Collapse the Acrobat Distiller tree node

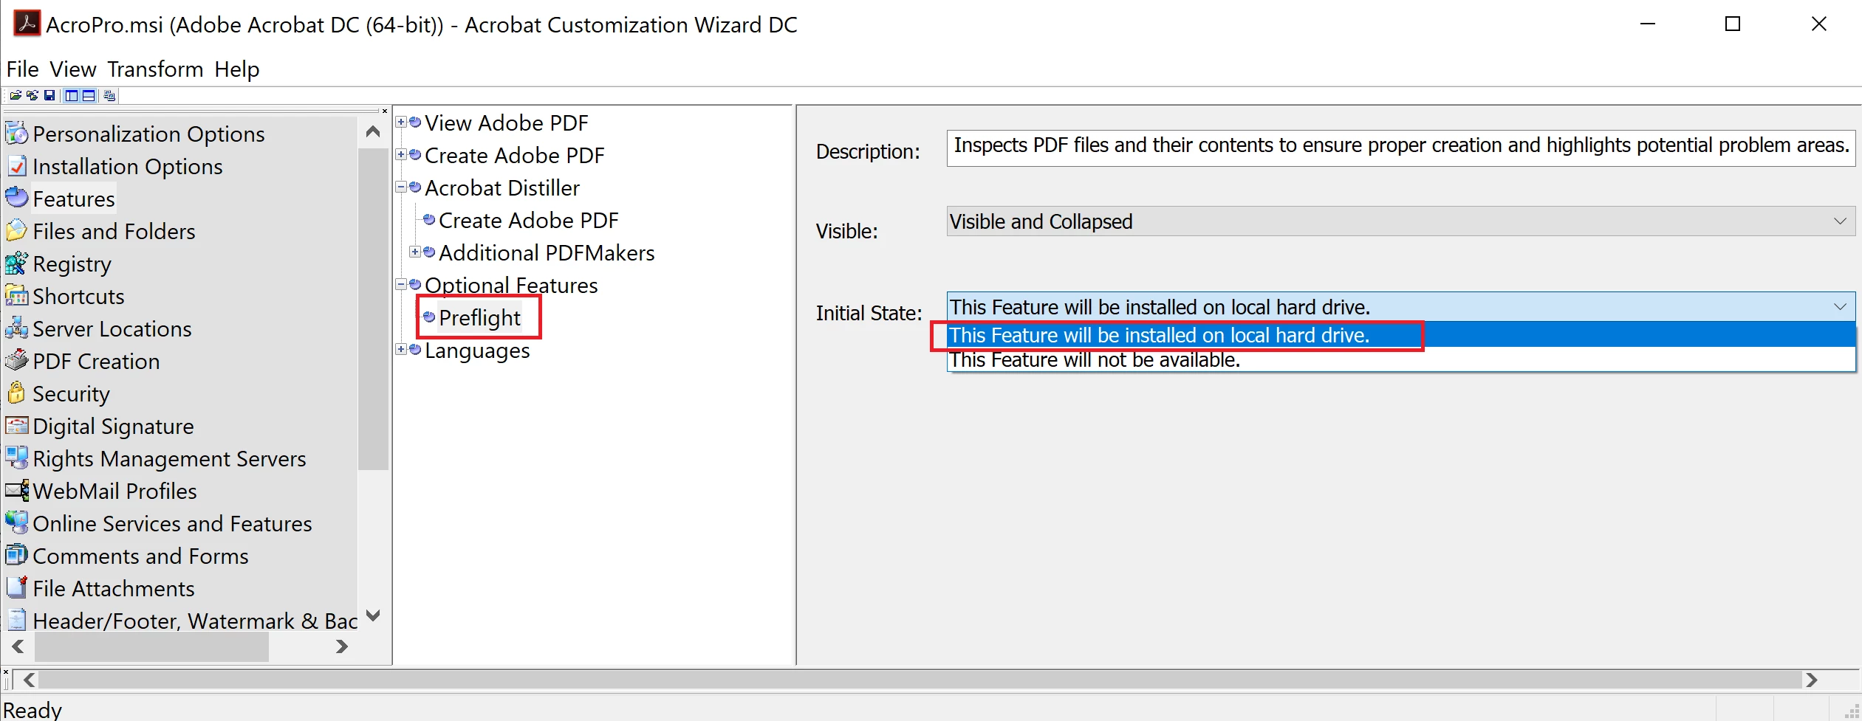(401, 187)
